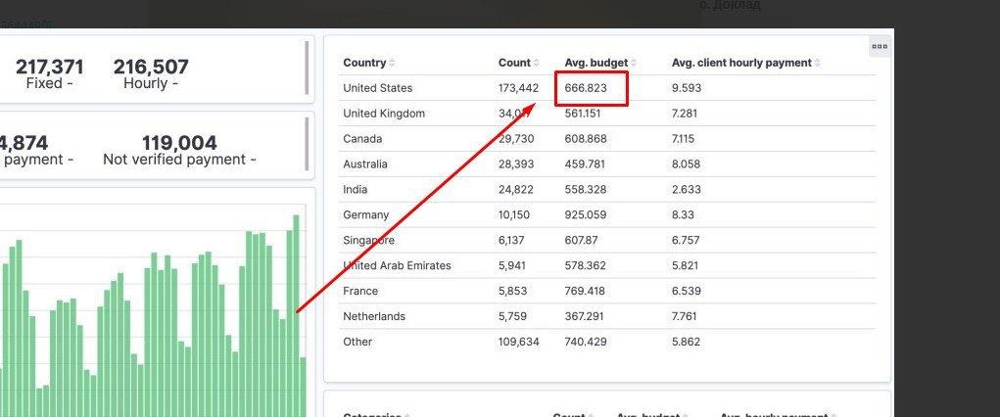Click the Australia country cell
This screenshot has height=417, width=1000.
[364, 164]
